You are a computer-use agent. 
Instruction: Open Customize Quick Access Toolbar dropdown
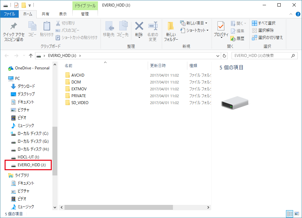30,5
